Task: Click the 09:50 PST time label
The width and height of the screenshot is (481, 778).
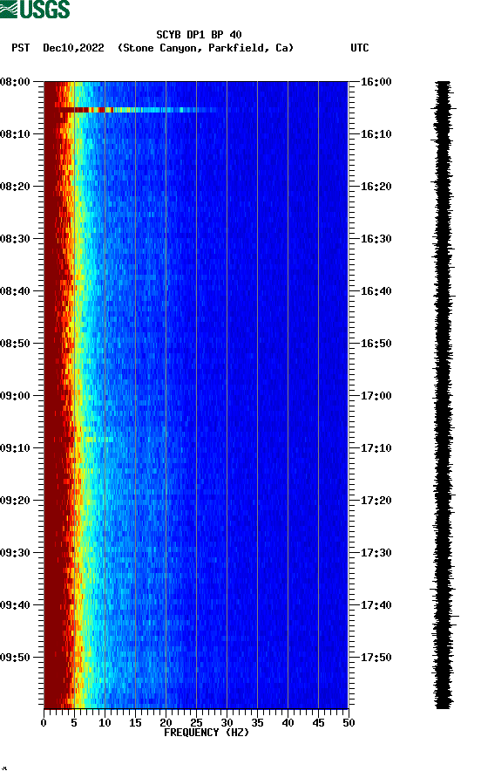Action: [15, 658]
